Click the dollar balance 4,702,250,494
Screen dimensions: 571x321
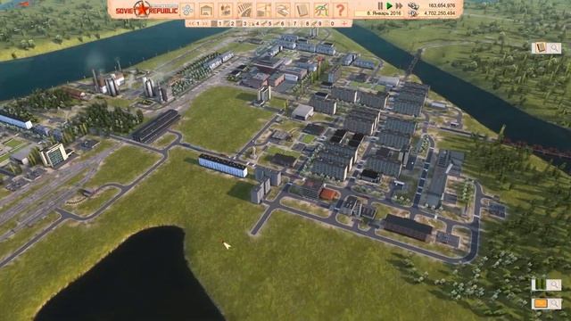coord(440,13)
